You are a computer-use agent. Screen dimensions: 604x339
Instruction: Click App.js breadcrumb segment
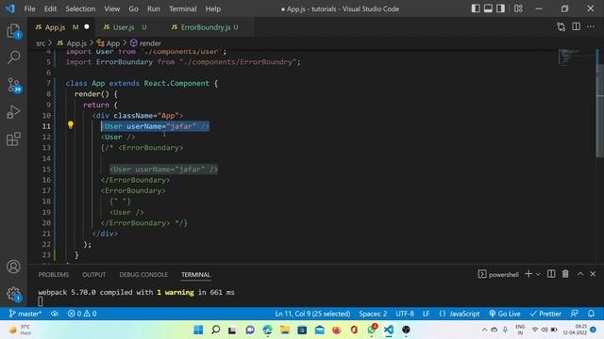pyautogui.click(x=72, y=43)
